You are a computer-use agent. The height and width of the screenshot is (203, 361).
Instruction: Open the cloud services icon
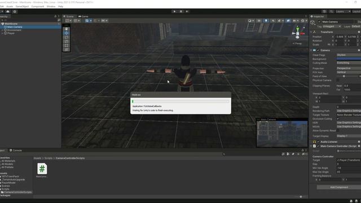[8, 11]
